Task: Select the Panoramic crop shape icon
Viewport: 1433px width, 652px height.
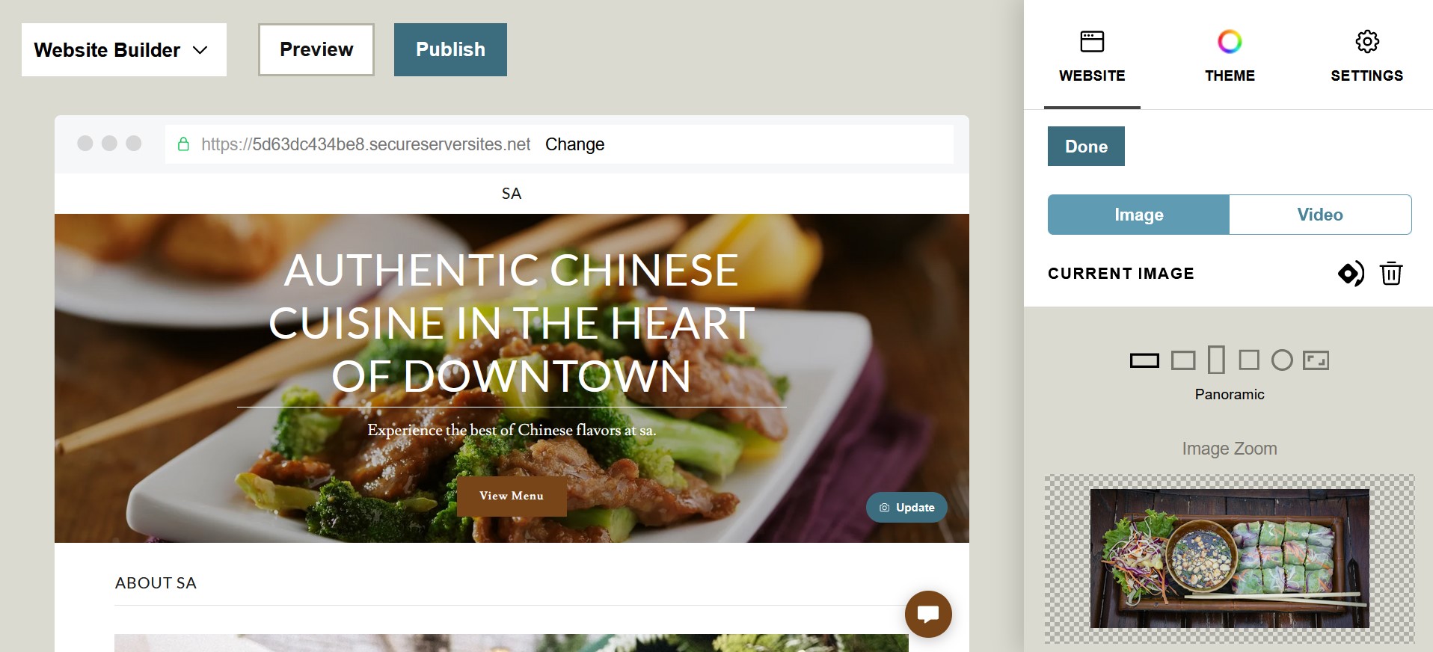Action: coord(1144,360)
